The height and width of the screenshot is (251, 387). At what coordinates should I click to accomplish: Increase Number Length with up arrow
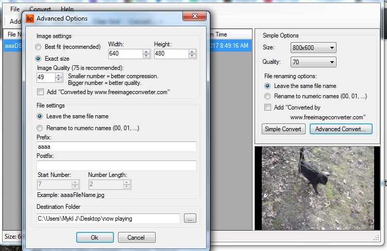[x=127, y=182]
